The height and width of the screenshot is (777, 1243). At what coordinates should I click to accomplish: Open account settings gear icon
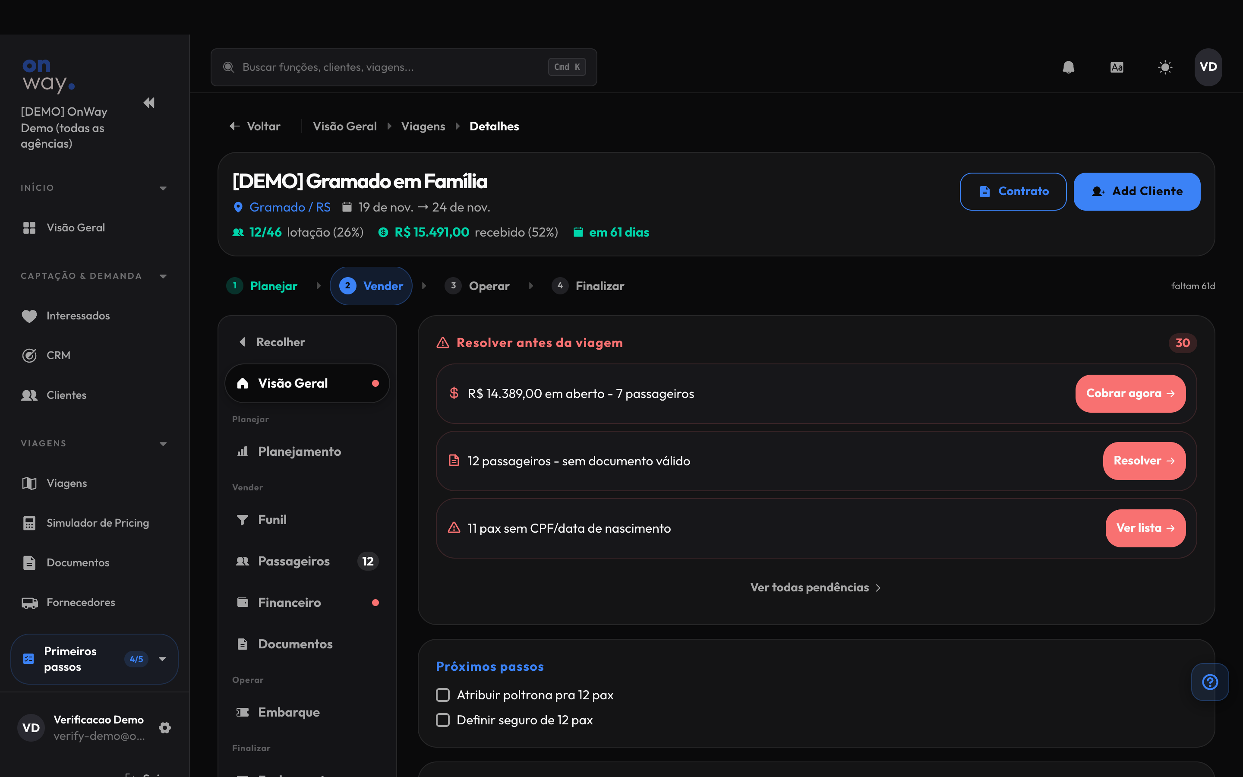click(165, 728)
